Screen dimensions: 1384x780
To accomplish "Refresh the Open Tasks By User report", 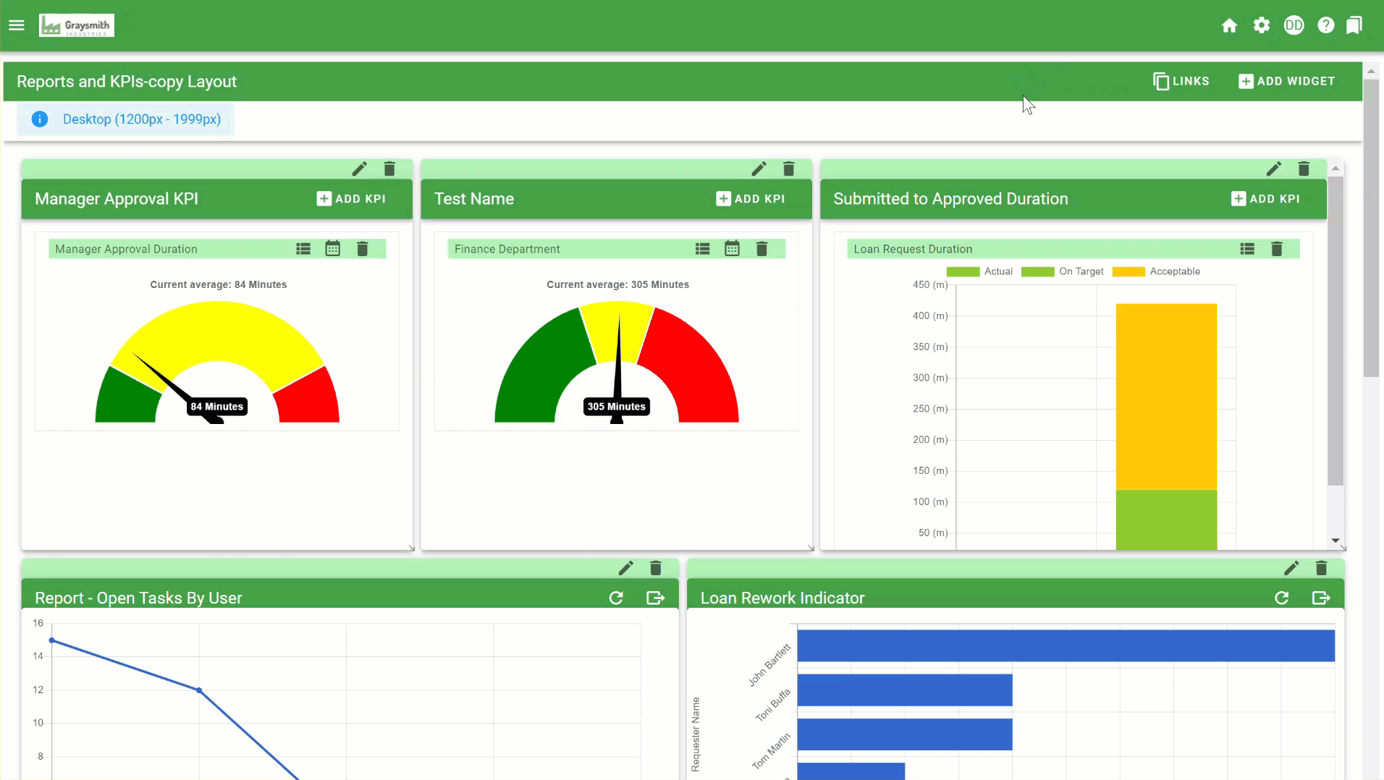I will 616,598.
